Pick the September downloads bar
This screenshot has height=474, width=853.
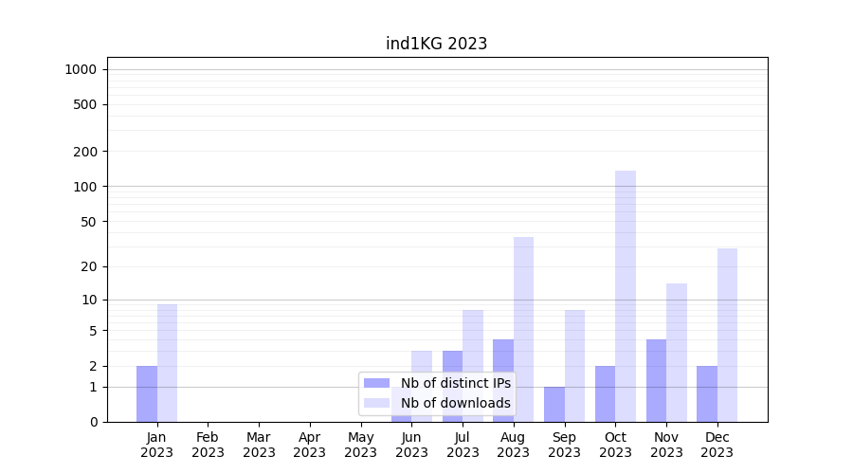[x=574, y=366]
